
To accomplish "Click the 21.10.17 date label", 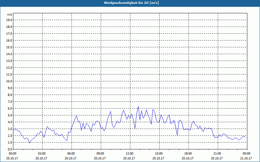I will [246, 158].
